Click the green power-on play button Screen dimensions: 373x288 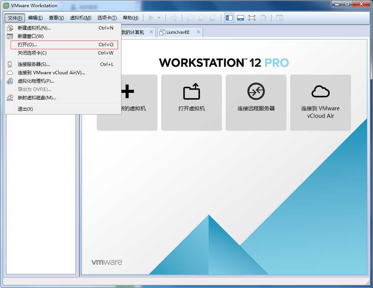point(151,18)
